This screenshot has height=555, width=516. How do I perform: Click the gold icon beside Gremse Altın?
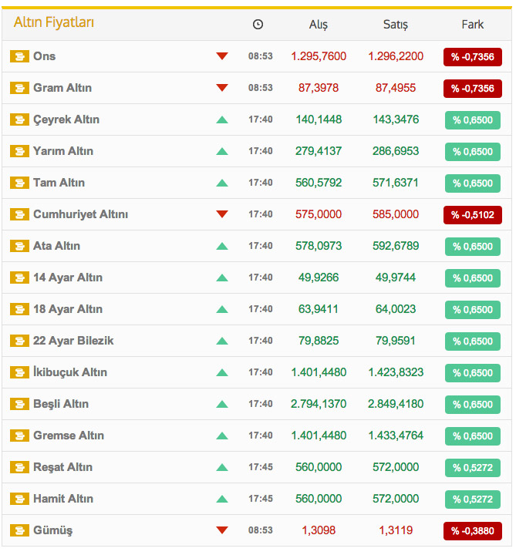point(19,436)
